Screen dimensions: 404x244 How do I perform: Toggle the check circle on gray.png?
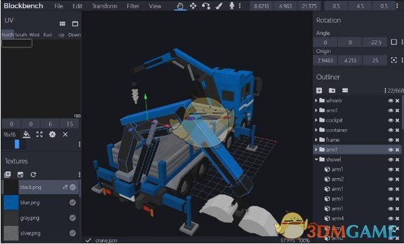pos(73,218)
